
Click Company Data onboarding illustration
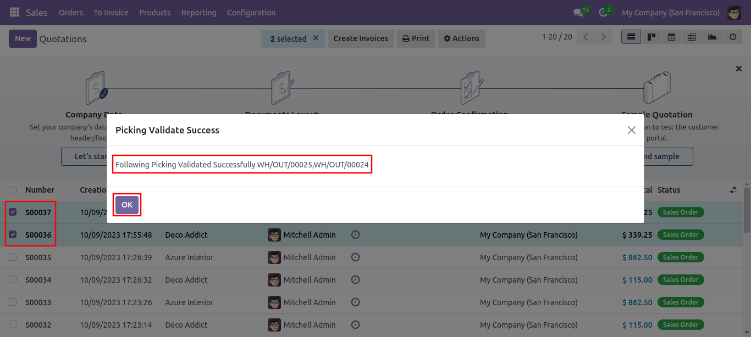coord(97,88)
